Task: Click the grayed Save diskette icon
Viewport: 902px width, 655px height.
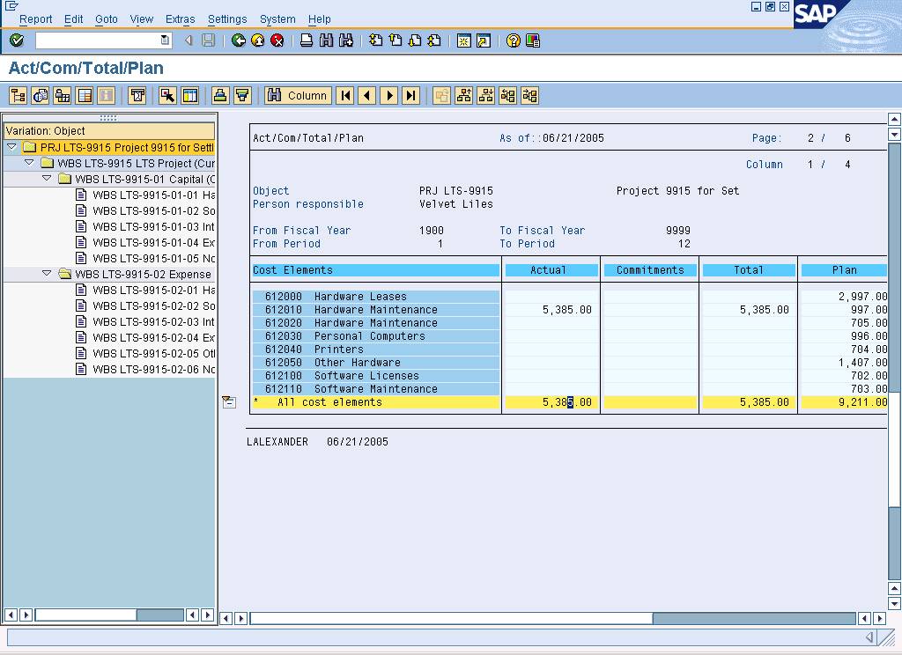Action: [x=208, y=40]
